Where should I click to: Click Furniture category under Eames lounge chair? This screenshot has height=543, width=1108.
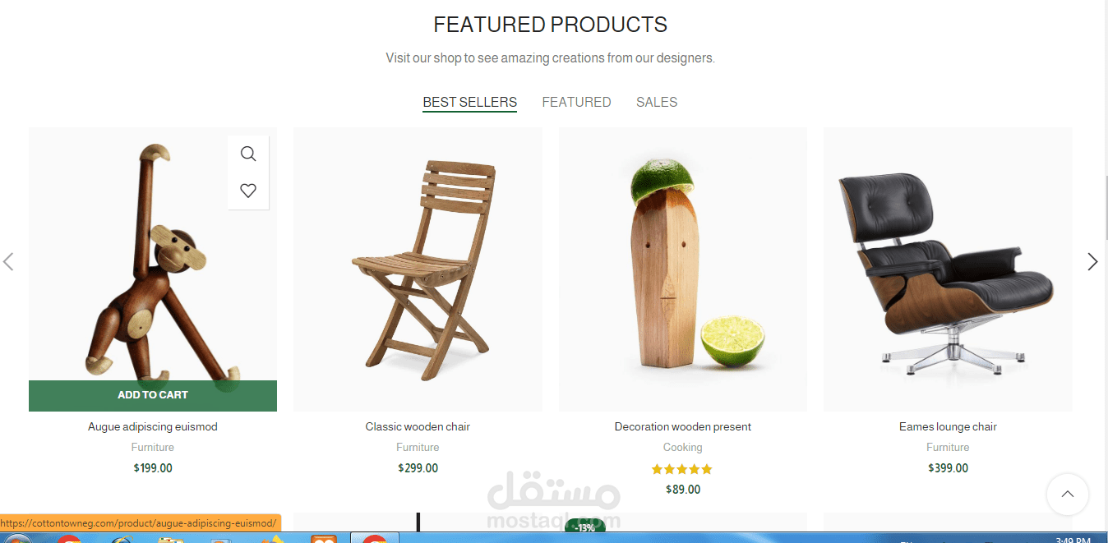948,448
